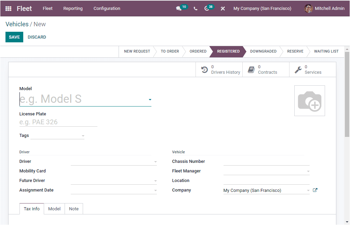Click the developer tools wrench icon
This screenshot has height=225, width=350.
click(x=223, y=9)
